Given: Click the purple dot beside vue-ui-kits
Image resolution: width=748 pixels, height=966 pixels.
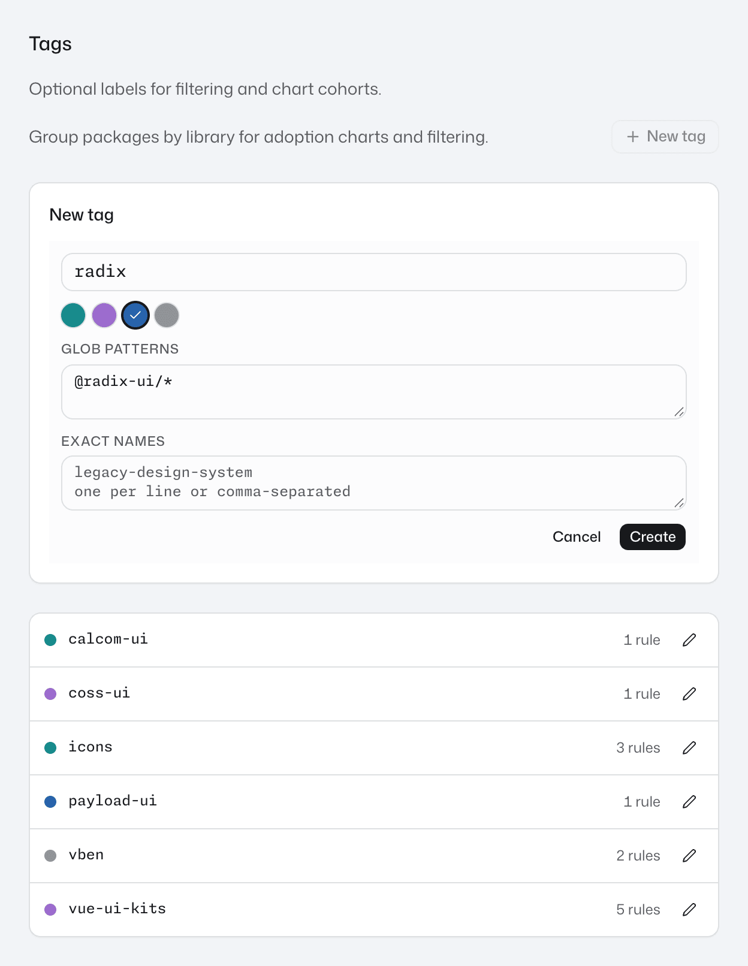Looking at the screenshot, I should coord(50,910).
